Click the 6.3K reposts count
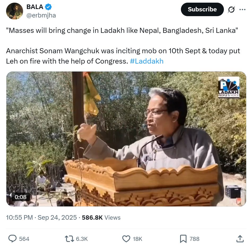 [82, 239]
